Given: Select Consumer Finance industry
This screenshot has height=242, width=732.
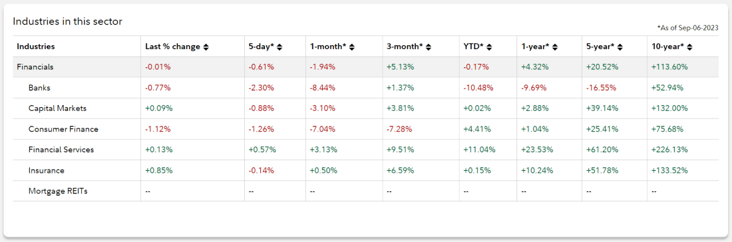Looking at the screenshot, I should pyautogui.click(x=63, y=129).
